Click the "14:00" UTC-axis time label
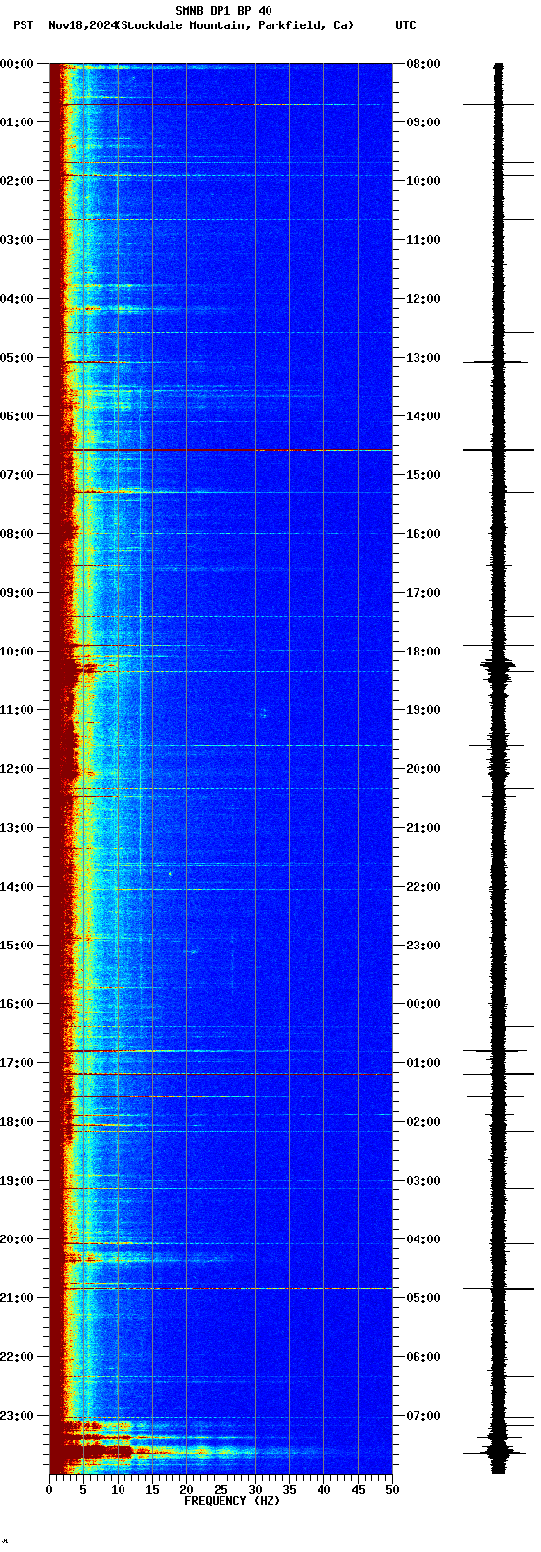 [x=423, y=416]
